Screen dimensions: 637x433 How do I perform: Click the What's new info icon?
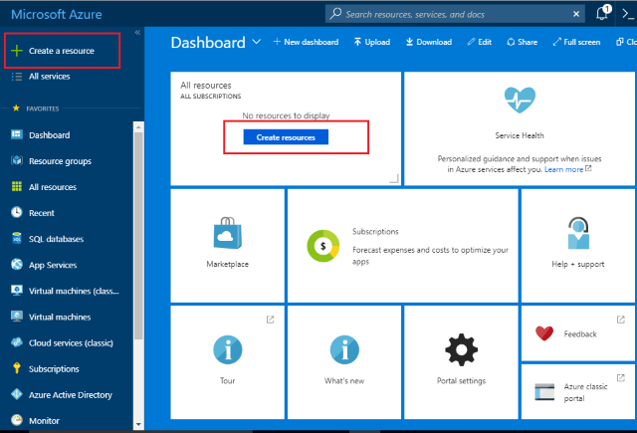344,349
